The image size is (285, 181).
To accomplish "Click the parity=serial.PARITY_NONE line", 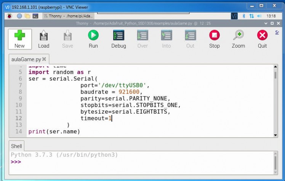I will [126, 98].
